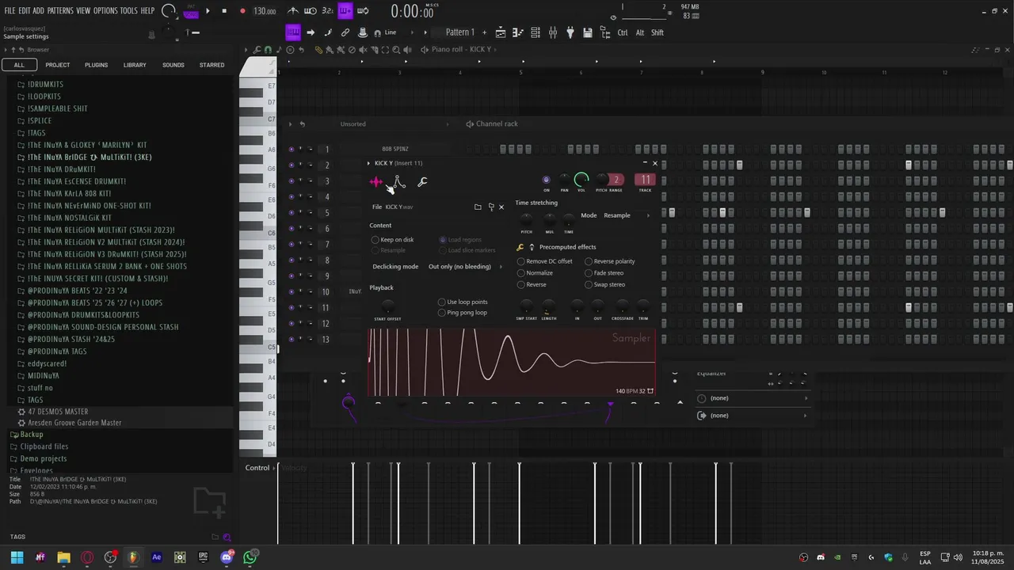The image size is (1014, 570).
Task: Open the Piano roll KICK Y target dropdown
Action: 461,49
